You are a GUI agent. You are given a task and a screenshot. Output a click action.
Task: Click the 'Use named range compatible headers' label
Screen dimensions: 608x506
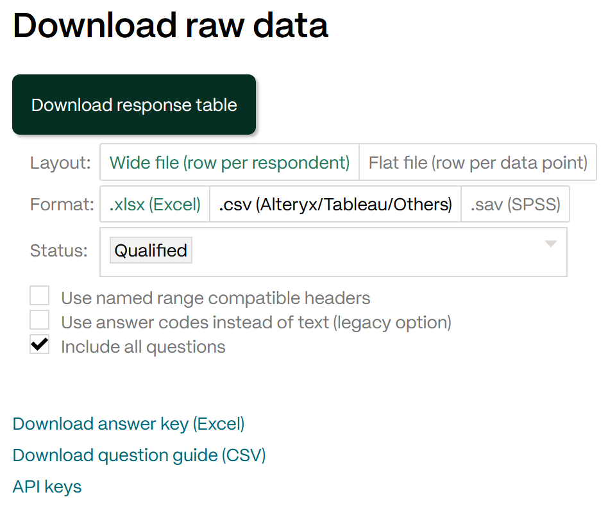[215, 298]
